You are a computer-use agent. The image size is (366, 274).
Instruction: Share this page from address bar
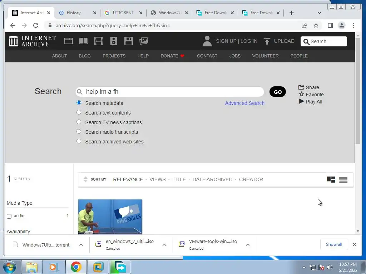[305, 25]
